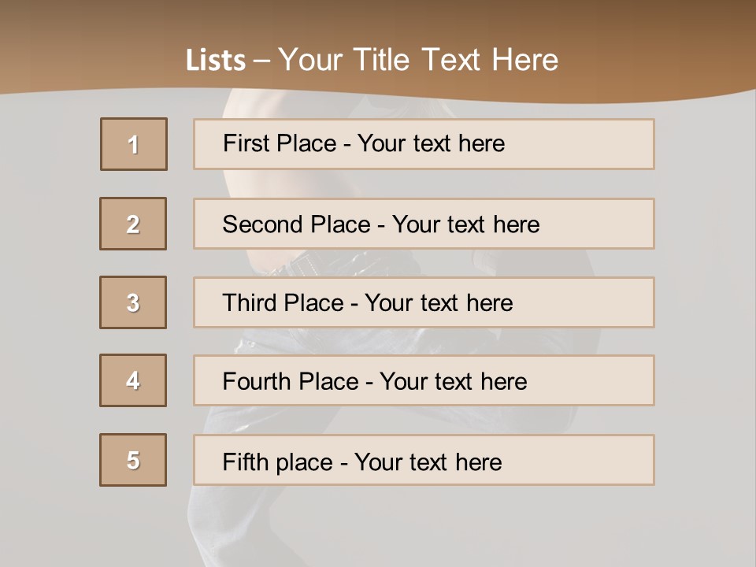Select the number 2 box
Image resolution: width=756 pixels, height=567 pixels.
(133, 224)
